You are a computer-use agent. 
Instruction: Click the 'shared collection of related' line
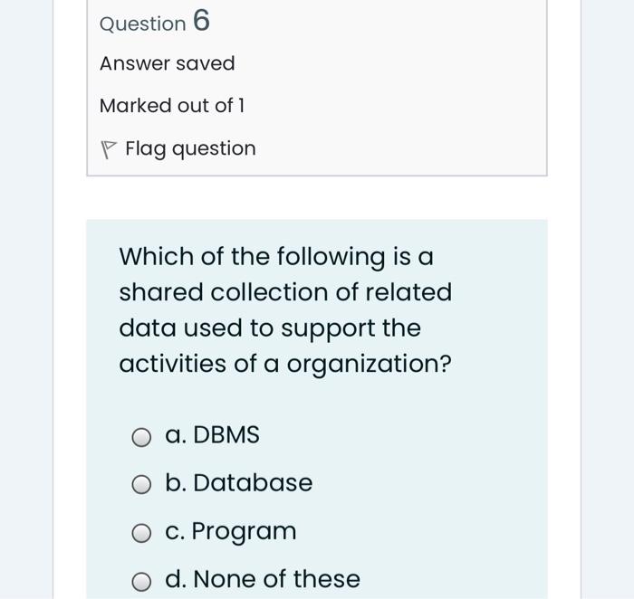point(285,292)
